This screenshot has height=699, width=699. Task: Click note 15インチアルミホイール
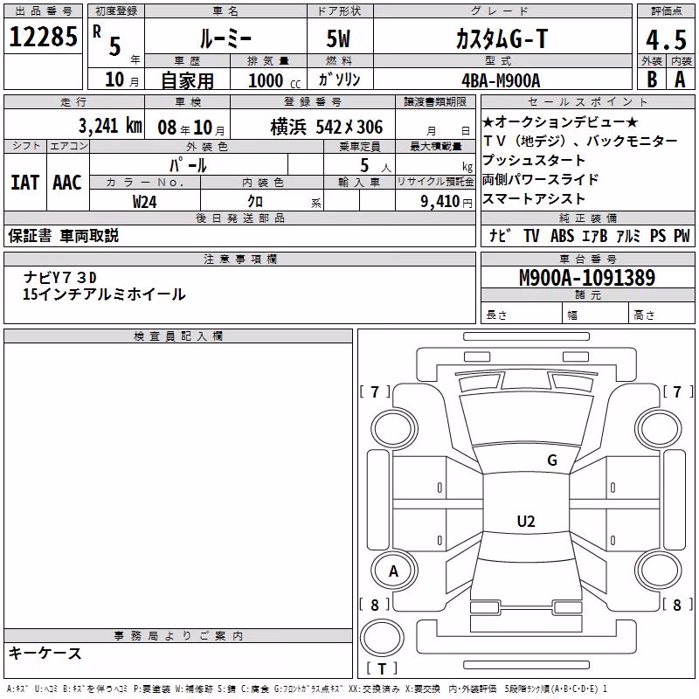(104, 294)
